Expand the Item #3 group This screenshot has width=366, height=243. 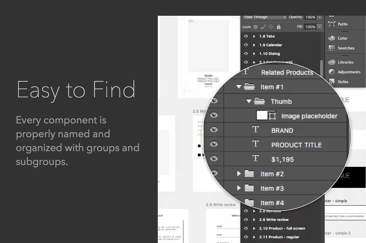(239, 188)
